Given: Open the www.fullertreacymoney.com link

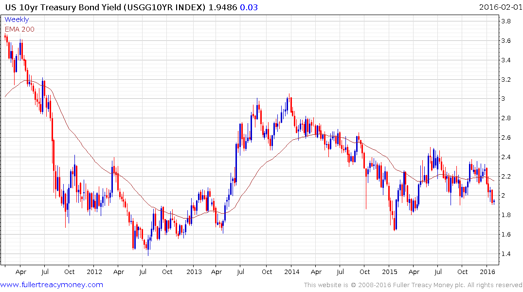Looking at the screenshot, I should pyautogui.click(x=52, y=285).
